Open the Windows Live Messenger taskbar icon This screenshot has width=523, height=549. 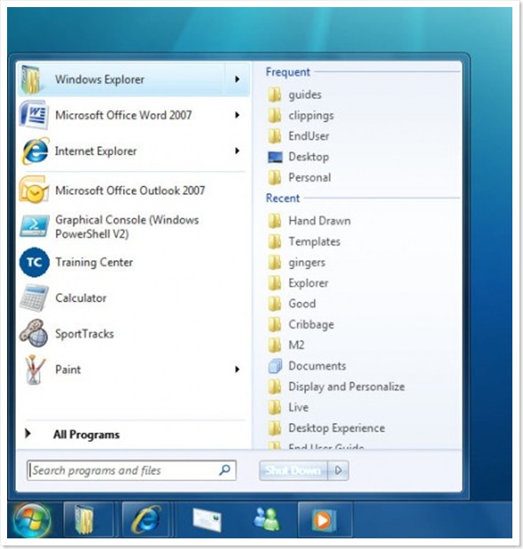(267, 519)
